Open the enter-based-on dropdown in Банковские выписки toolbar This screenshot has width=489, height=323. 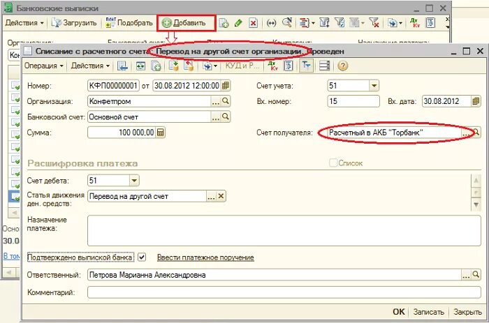click(x=307, y=23)
